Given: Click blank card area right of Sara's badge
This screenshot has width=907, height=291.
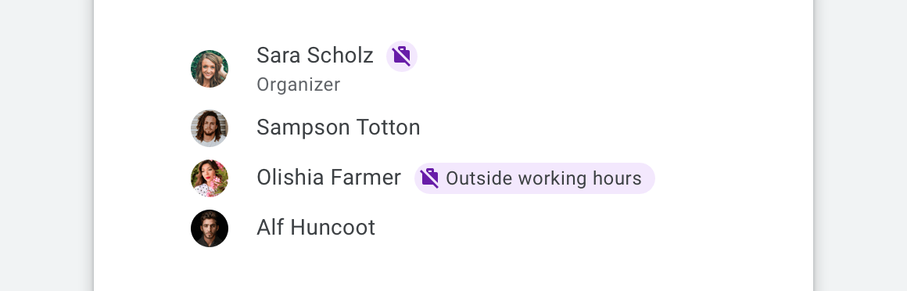Looking at the screenshot, I should pos(613,56).
